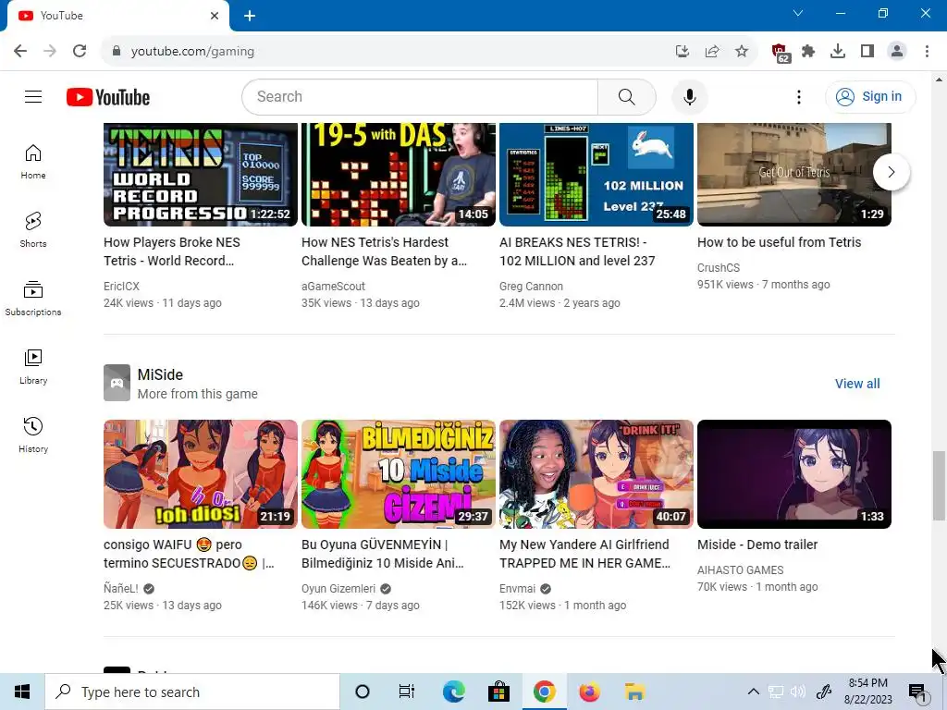This screenshot has height=710, width=947.
Task: Open the Bilmediğiniz 10 Miside thumbnail
Action: pyautogui.click(x=398, y=474)
